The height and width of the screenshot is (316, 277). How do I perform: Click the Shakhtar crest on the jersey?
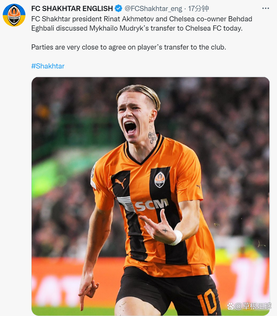[160, 180]
